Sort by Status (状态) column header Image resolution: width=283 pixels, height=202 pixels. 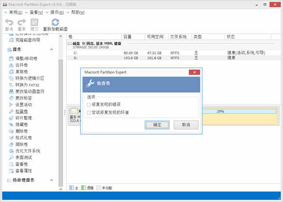click(x=248, y=37)
